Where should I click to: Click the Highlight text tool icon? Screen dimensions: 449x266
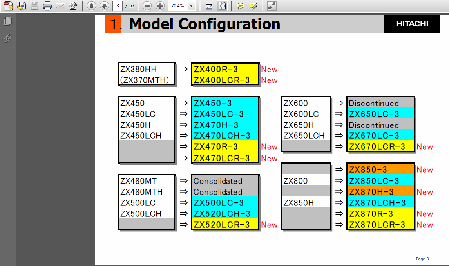(x=253, y=6)
